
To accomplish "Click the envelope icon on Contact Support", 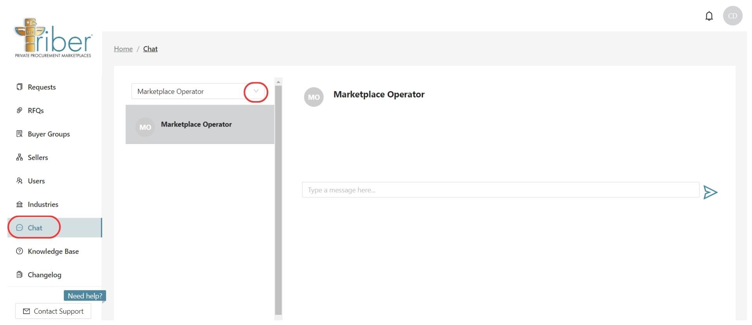I will coord(27,311).
